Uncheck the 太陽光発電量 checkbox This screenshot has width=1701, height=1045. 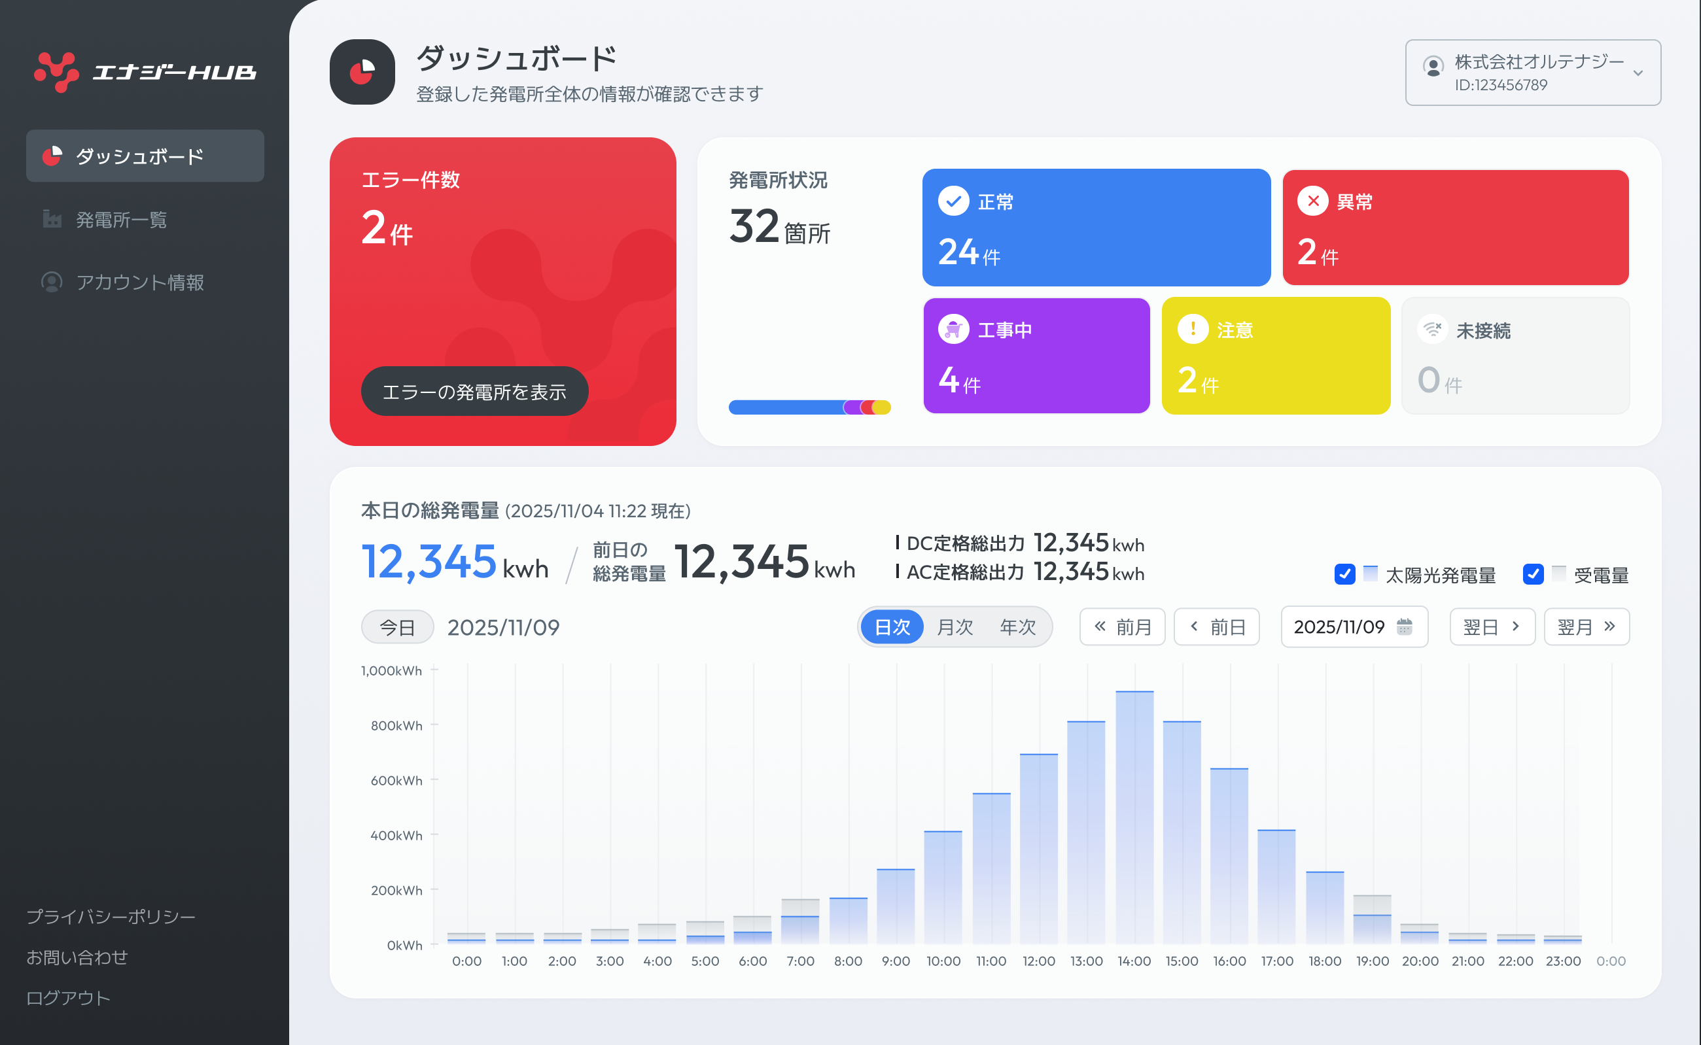pyautogui.click(x=1344, y=574)
